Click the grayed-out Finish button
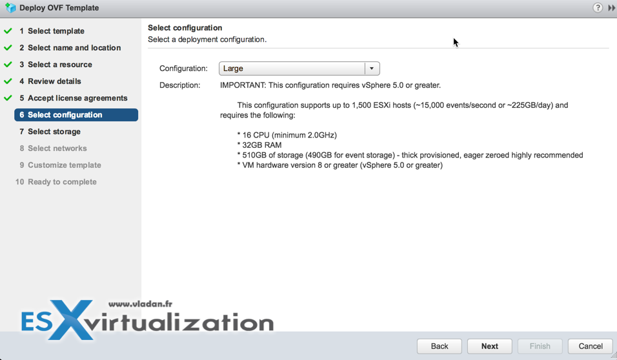Viewport: 617px width, 360px height. [540, 346]
